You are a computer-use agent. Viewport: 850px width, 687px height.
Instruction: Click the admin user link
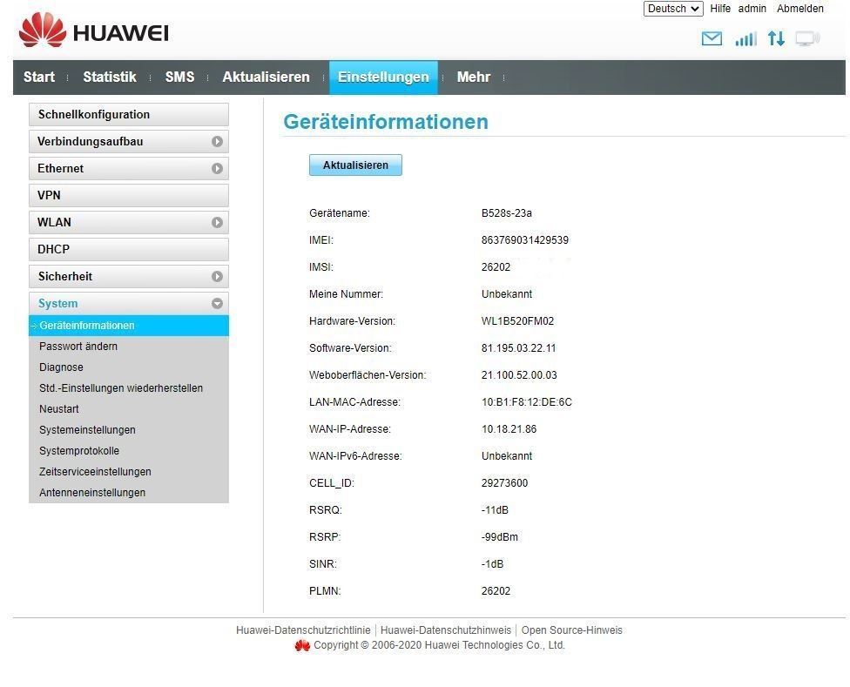[x=752, y=9]
